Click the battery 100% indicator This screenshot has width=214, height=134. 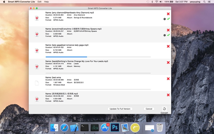click(169, 2)
